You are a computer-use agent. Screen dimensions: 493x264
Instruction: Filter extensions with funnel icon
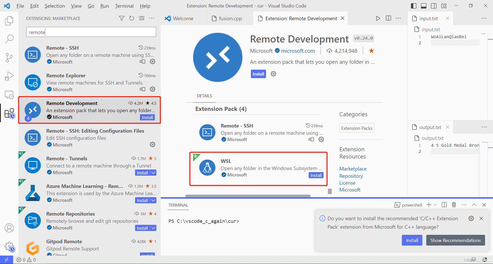tap(122, 18)
